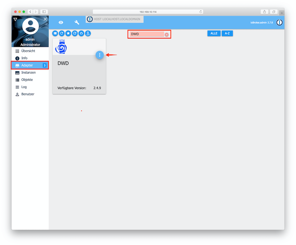Viewport: 296px width, 245px height.
Task: Click the A-Z sort button
Action: [227, 33]
